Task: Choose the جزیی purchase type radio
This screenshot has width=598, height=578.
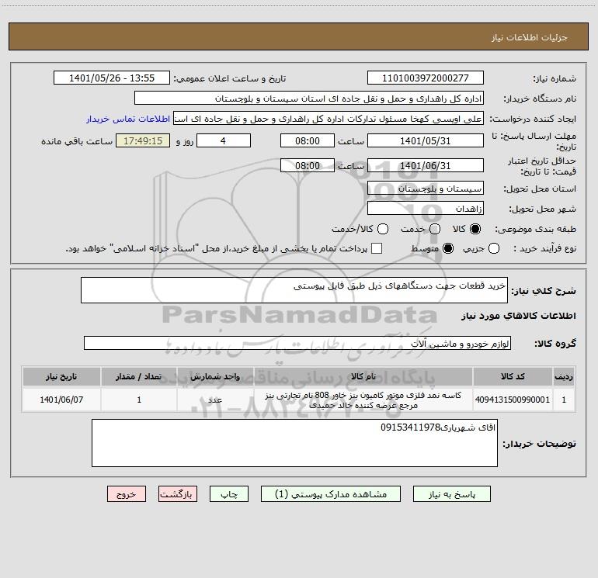Action: tap(494, 248)
